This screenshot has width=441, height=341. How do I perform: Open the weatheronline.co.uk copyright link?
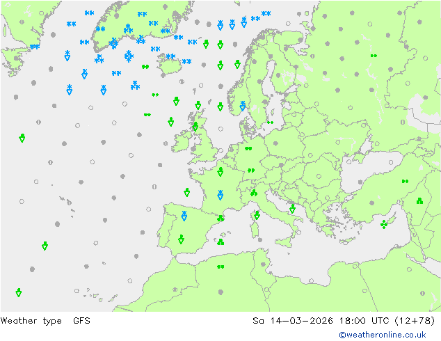(383, 335)
